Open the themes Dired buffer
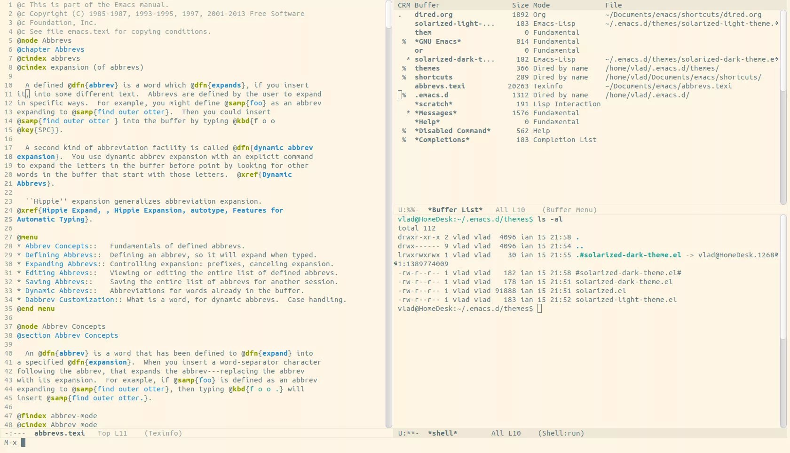This screenshot has height=453, width=790. [x=427, y=68]
